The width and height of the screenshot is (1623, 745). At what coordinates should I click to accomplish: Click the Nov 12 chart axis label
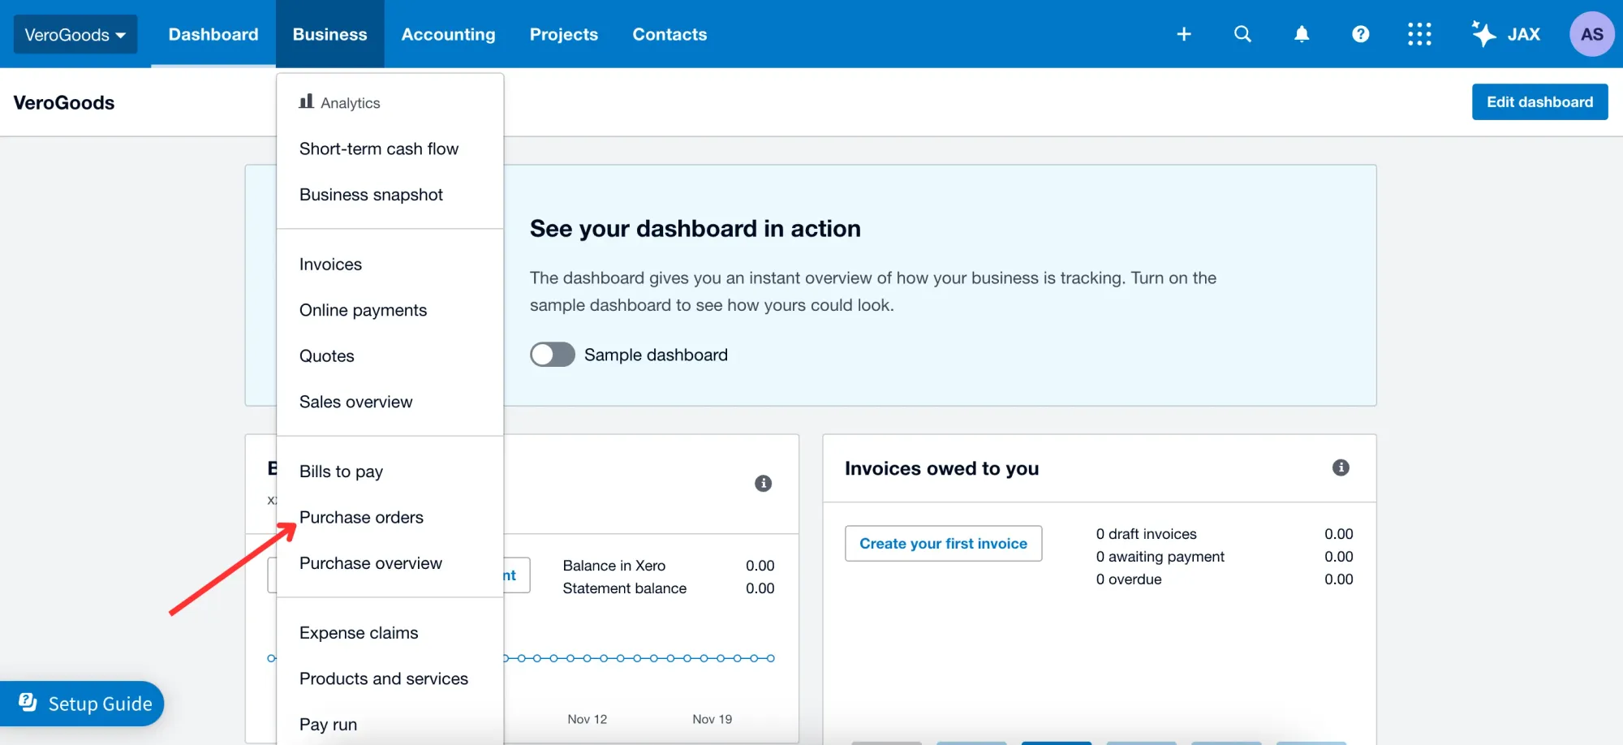[x=587, y=719]
